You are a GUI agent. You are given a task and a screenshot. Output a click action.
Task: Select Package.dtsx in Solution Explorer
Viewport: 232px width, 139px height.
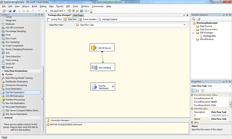click(x=209, y=36)
